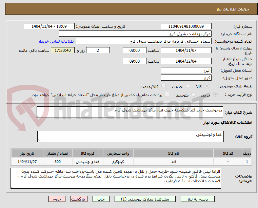The image size is (258, 208).
Task: Click the استان محل تحویل field البرز
Action: point(186,70)
